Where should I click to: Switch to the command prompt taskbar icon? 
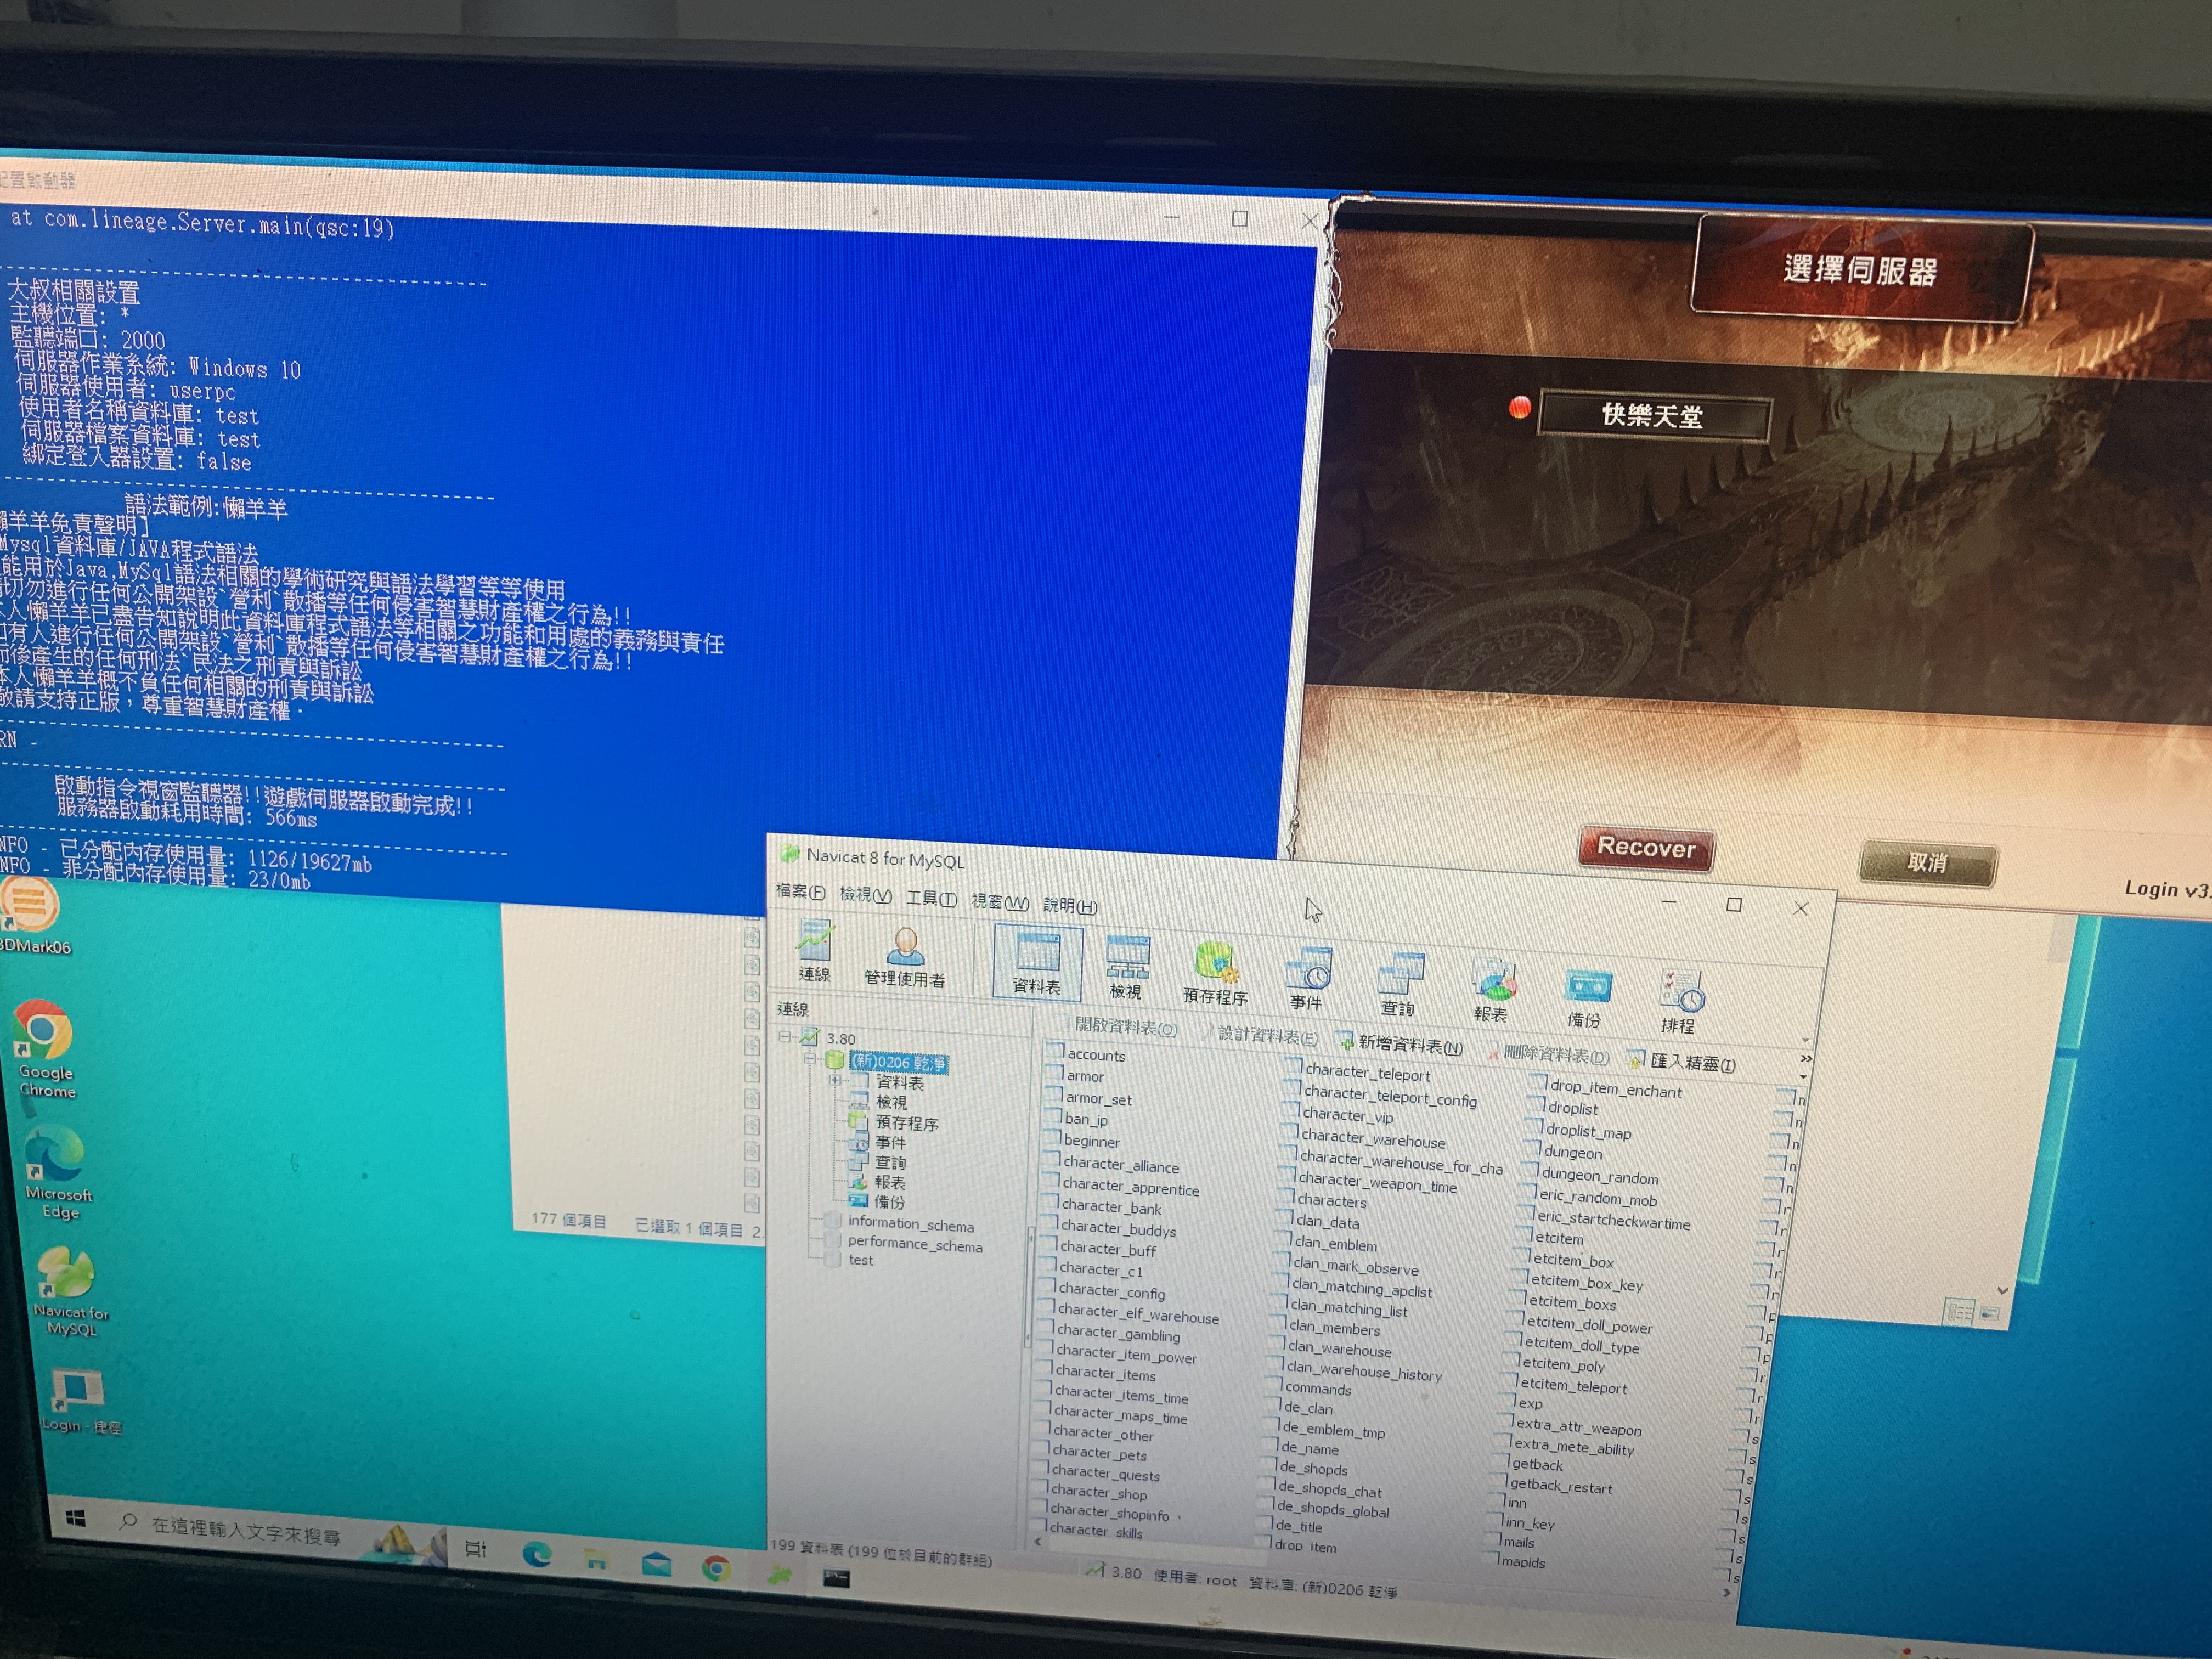coord(836,1579)
